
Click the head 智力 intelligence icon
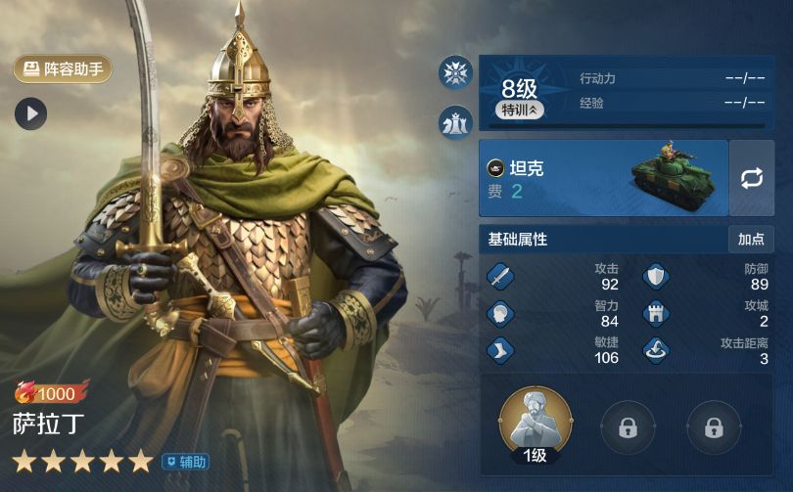(x=500, y=313)
